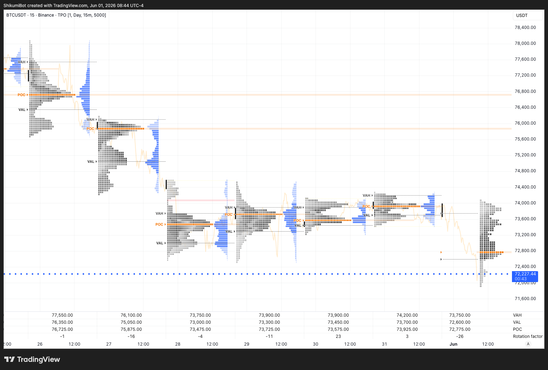Screen dimensions: 548x370
Task: Click the 76,800.00 price axis label
Action: coord(525,91)
